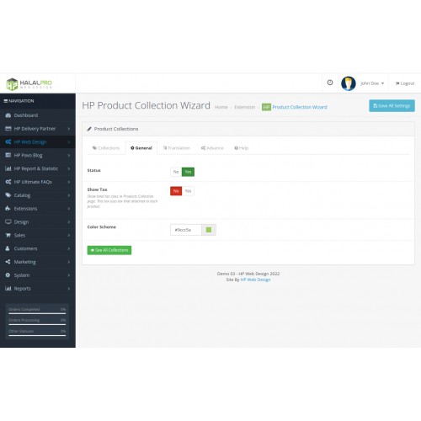The height and width of the screenshot is (421, 421).
Task: Click the Dashboard gauge icon in sidebar
Action: [8, 115]
